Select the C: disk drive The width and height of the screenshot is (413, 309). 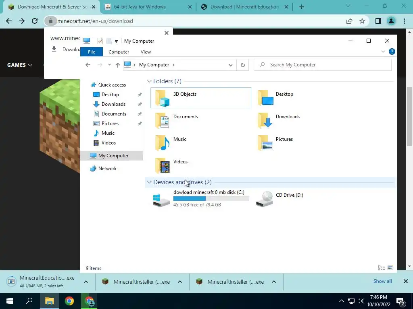pos(201,198)
